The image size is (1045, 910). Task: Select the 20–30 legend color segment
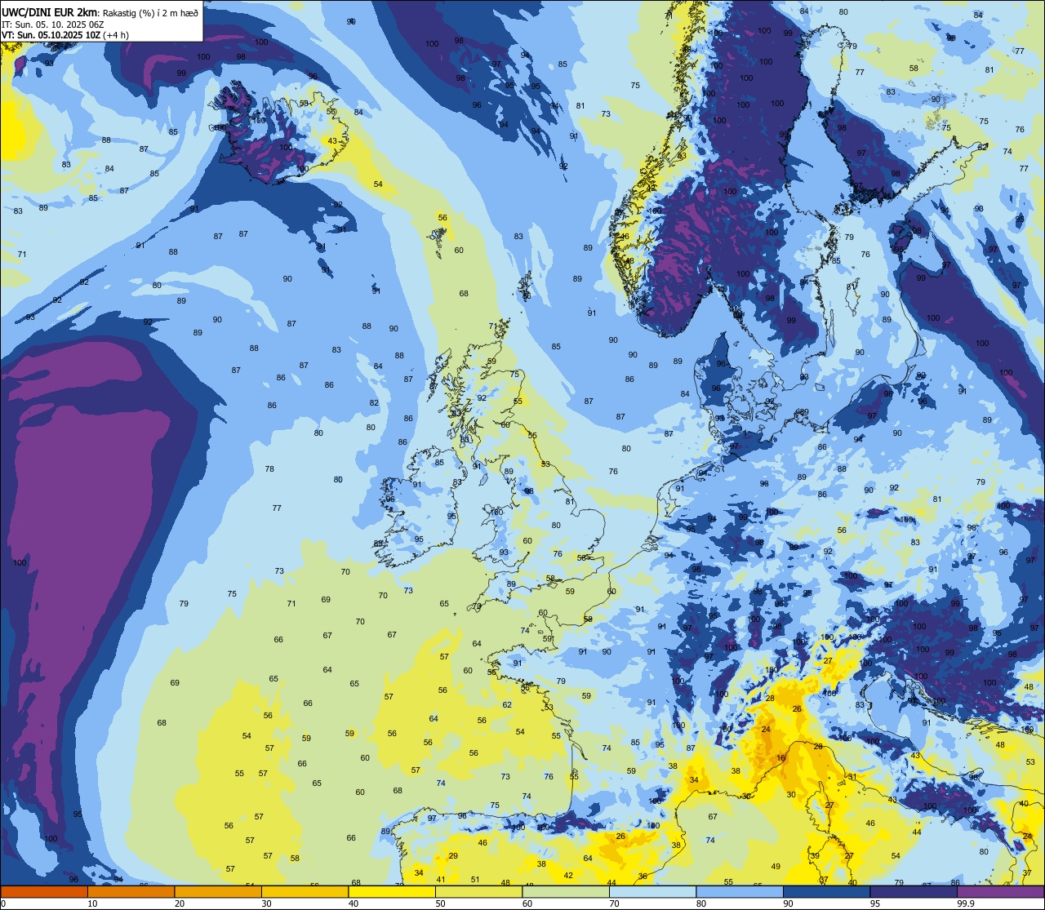click(x=218, y=891)
